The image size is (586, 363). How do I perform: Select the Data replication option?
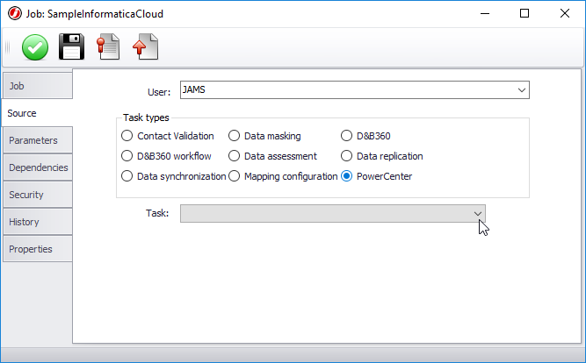point(346,156)
